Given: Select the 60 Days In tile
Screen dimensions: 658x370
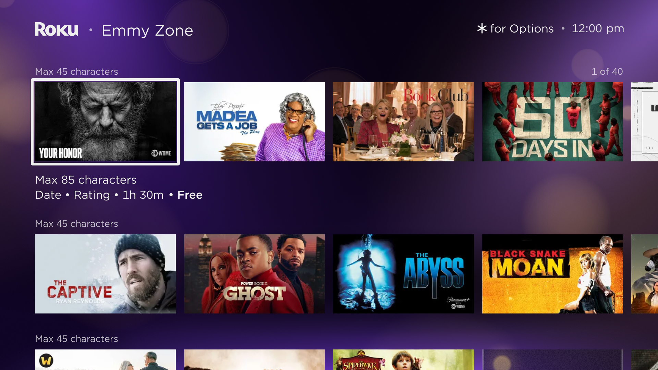Looking at the screenshot, I should tap(552, 122).
